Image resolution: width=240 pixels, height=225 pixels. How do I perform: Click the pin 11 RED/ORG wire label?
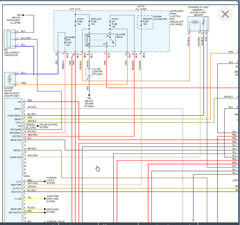coord(32,135)
